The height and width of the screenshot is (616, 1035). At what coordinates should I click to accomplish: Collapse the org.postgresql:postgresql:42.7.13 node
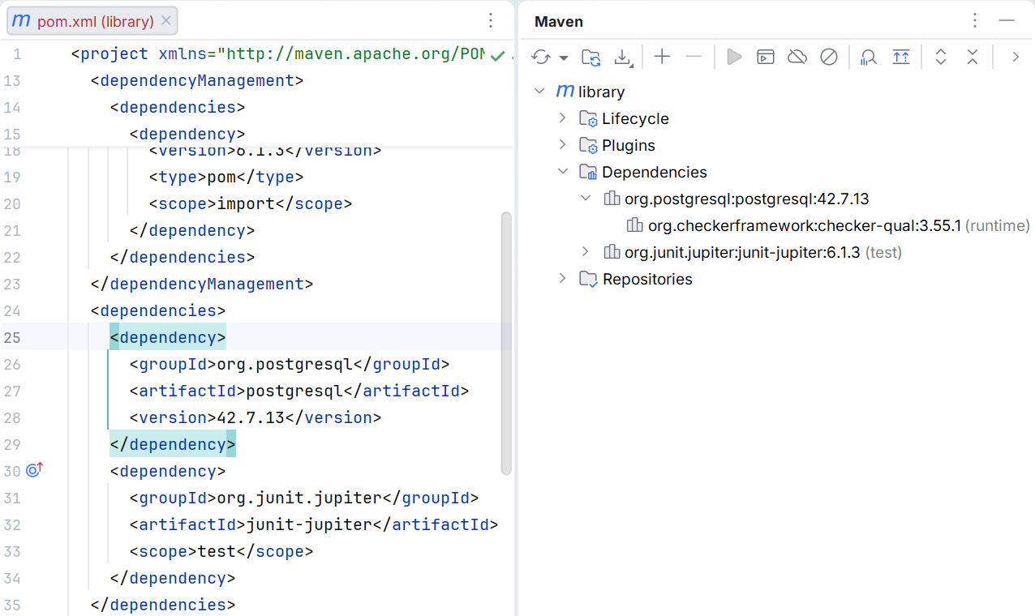(586, 199)
